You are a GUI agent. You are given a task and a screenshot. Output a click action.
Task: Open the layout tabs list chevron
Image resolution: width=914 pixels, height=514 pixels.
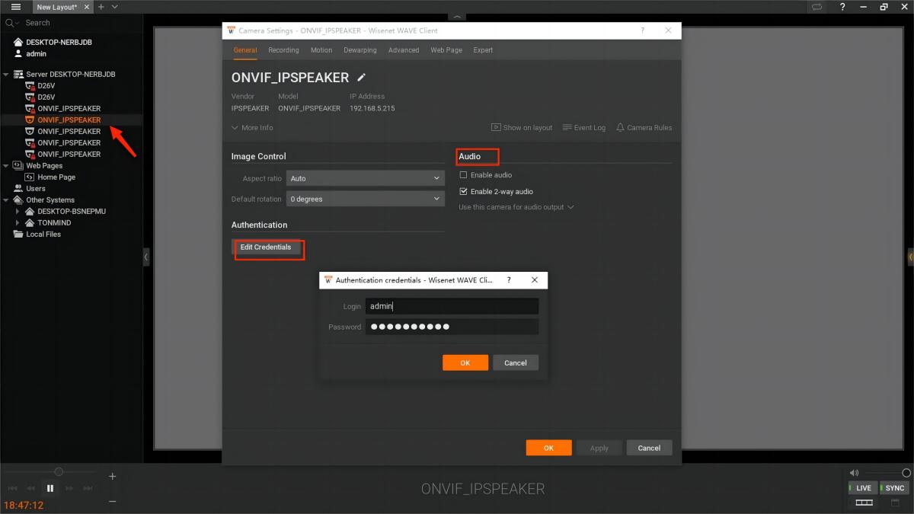pos(115,7)
